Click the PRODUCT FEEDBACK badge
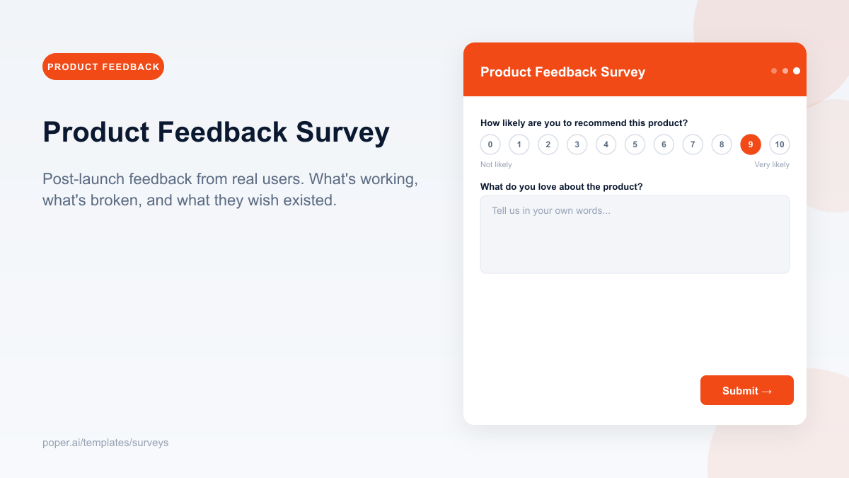This screenshot has height=478, width=849. (x=103, y=66)
